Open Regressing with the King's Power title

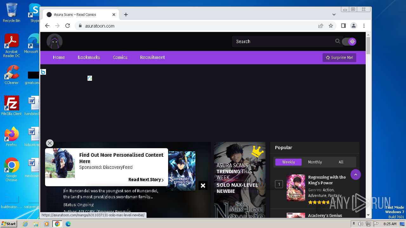tap(327, 180)
